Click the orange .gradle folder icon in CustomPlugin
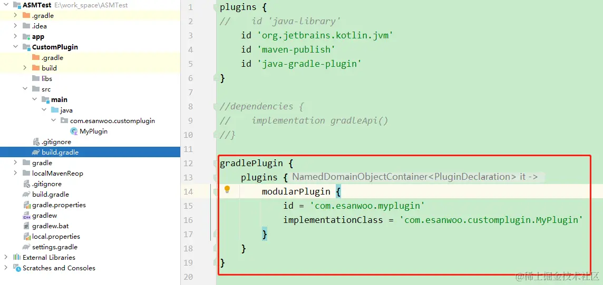Viewport: 603px width, 285px height. [x=36, y=57]
